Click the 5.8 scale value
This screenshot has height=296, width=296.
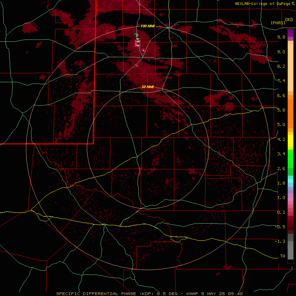(281, 110)
